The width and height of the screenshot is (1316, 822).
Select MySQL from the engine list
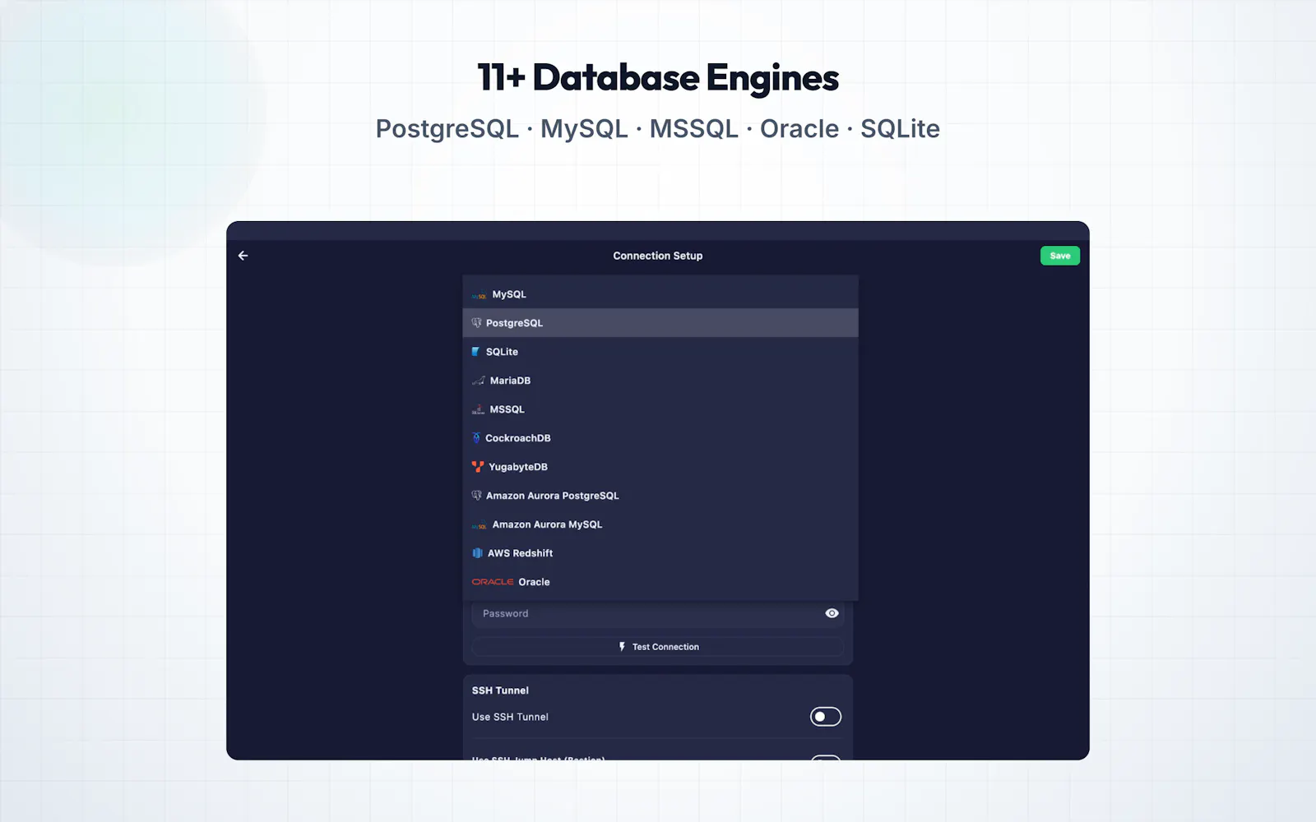[x=660, y=294]
